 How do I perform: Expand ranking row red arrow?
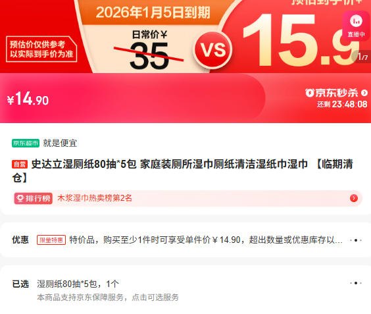coord(354,198)
